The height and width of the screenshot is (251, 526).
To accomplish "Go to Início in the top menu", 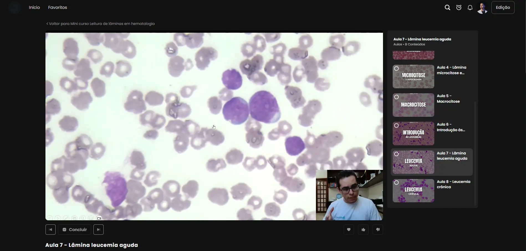I will (34, 7).
